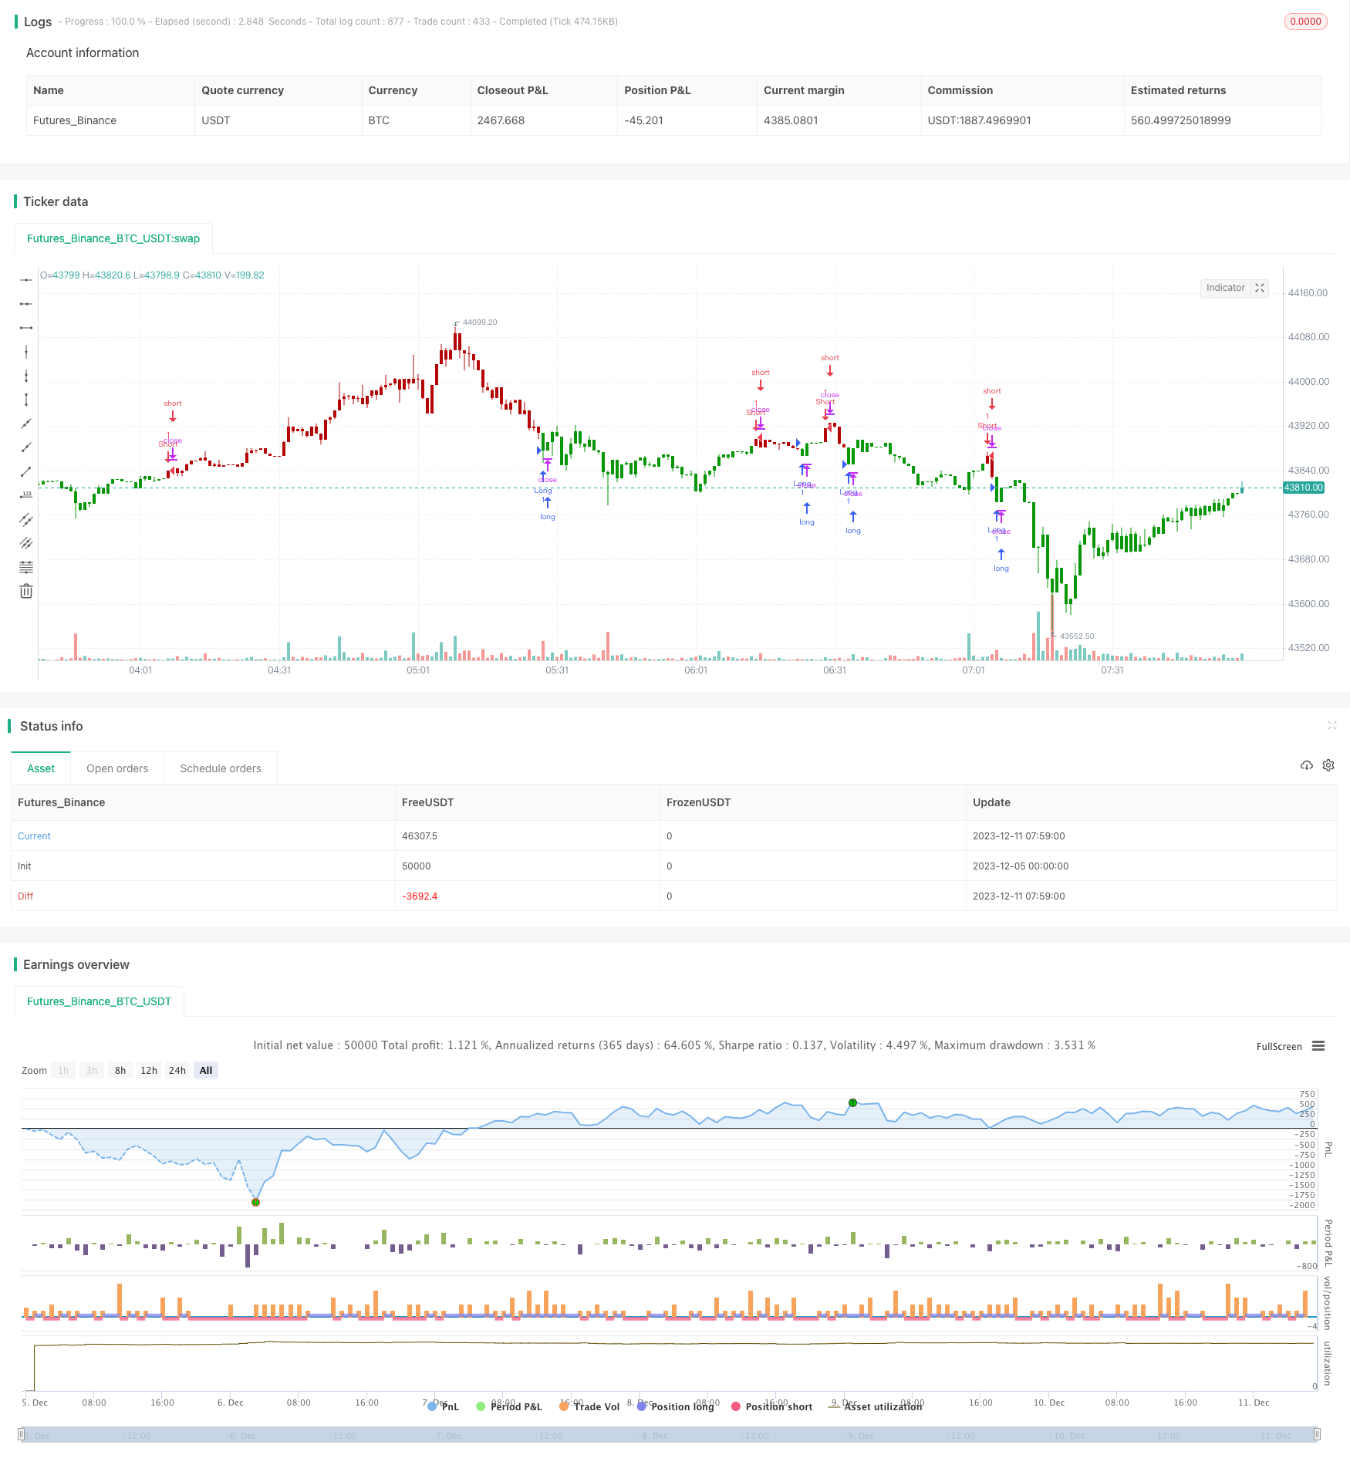This screenshot has width=1350, height=1465.
Task: Select the Futures_Binance_BTC_USDT earnings tab
Action: tap(99, 1001)
